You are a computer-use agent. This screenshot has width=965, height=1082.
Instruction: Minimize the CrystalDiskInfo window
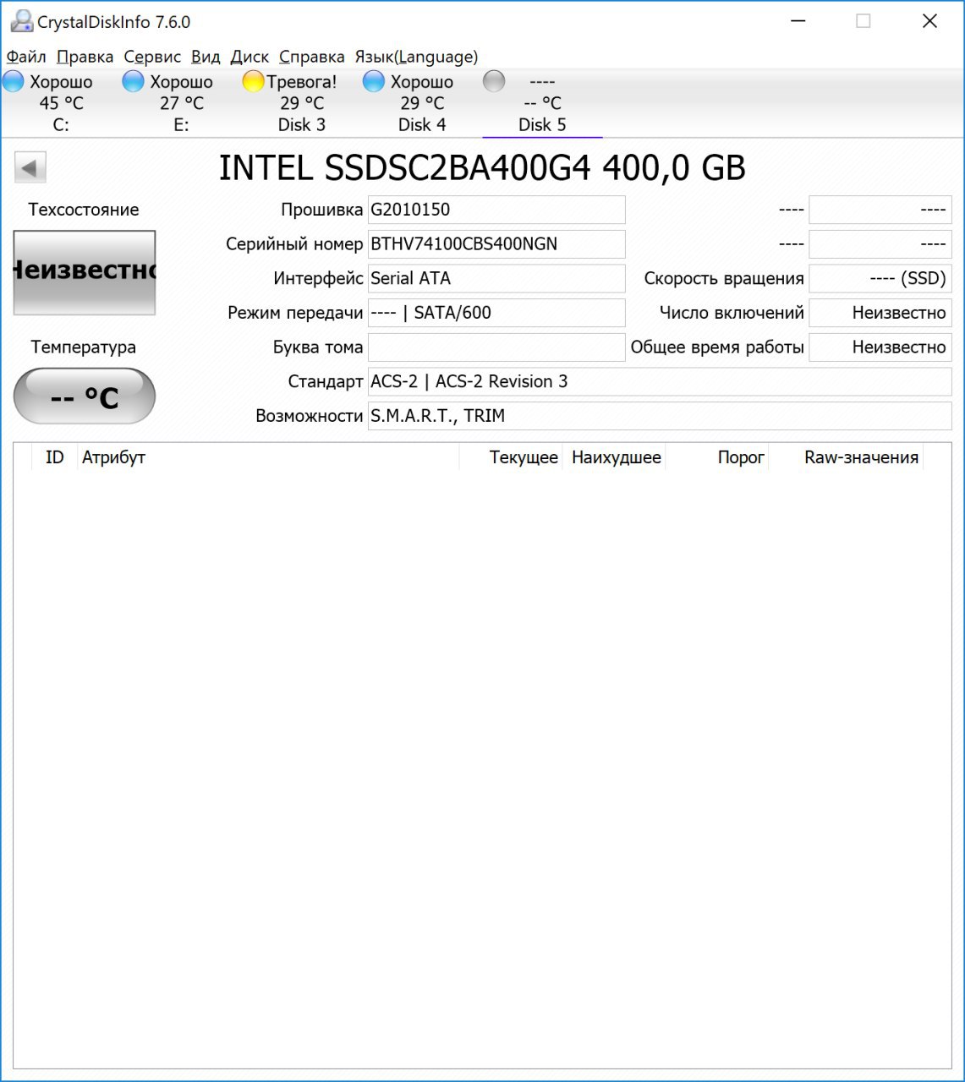(x=798, y=21)
